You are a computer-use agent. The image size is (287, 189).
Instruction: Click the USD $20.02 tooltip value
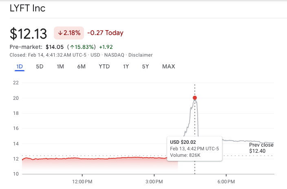click(x=183, y=142)
